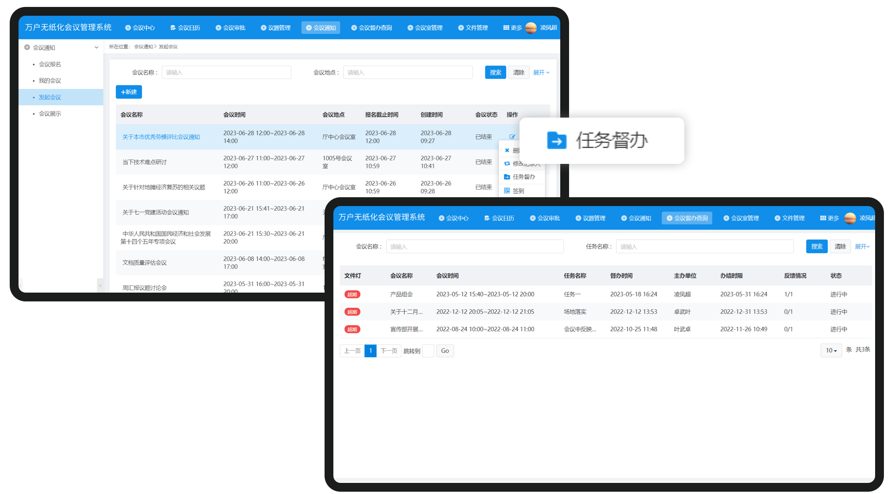Open 议题管理 tab in back window
This screenshot has height=494, width=889.
275,28
